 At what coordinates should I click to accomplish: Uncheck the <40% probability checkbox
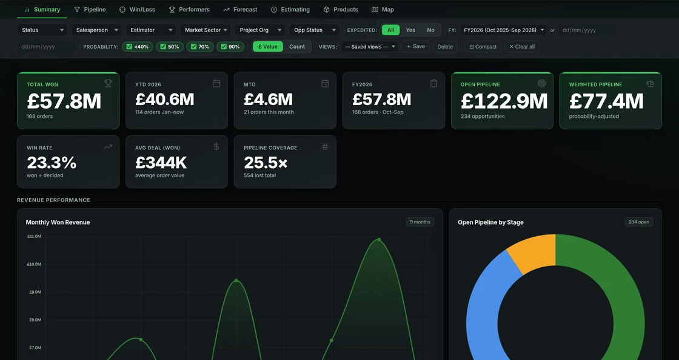130,46
